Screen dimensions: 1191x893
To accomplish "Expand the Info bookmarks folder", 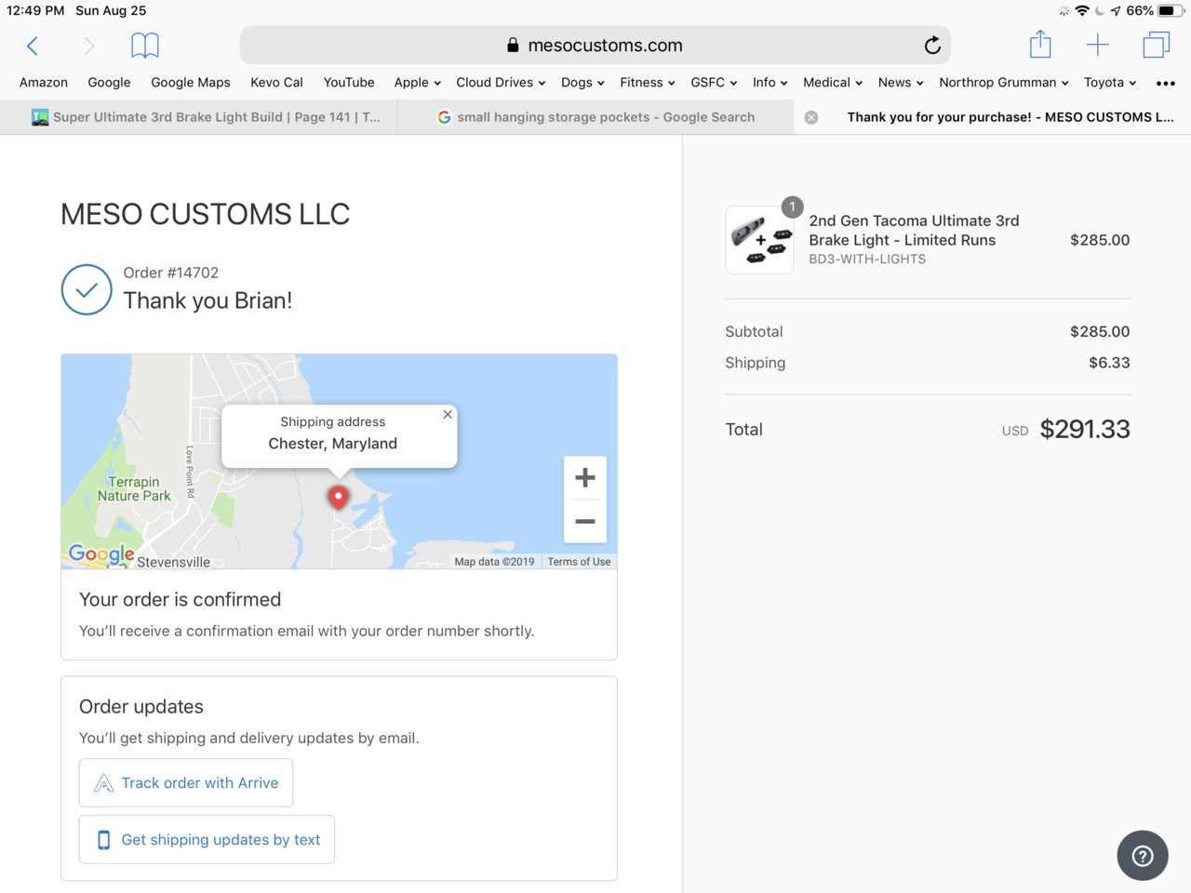I will [x=770, y=82].
